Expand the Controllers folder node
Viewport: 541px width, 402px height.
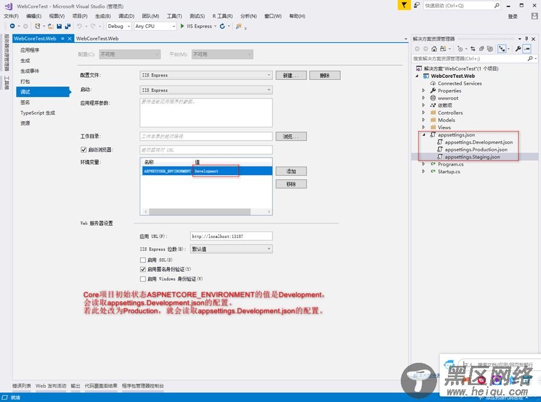pos(423,113)
